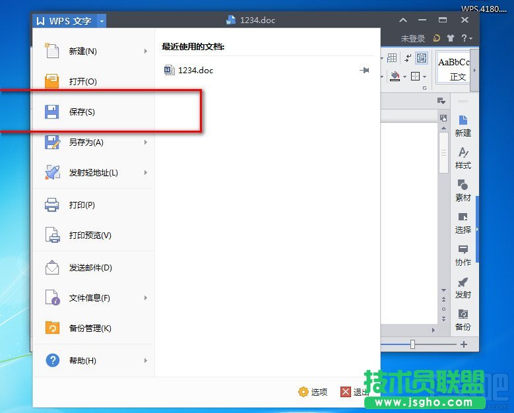This screenshot has width=514, height=413.
Task: Collapse the ribbon with the up chevron
Action: click(403, 20)
